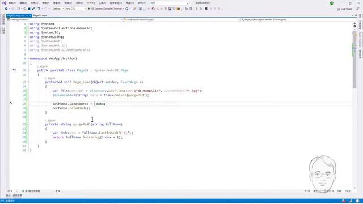Pin the Page01.aspx.cs tab

(27, 15)
